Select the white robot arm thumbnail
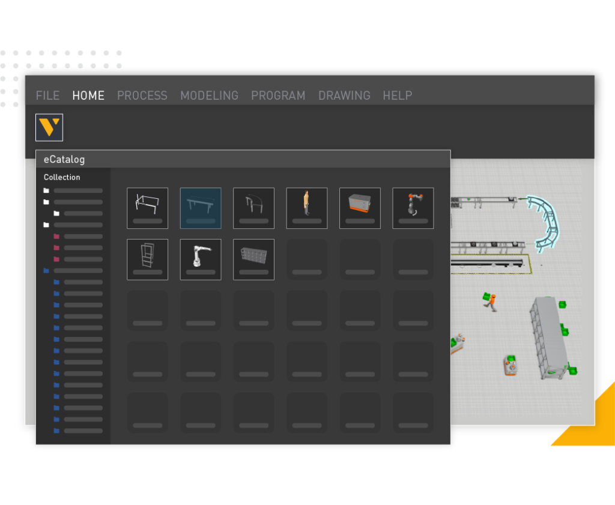The width and height of the screenshot is (615, 505). tap(201, 259)
